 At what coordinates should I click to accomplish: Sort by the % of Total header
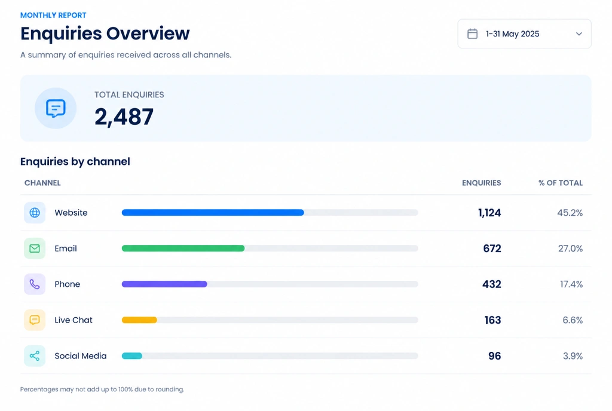(561, 183)
